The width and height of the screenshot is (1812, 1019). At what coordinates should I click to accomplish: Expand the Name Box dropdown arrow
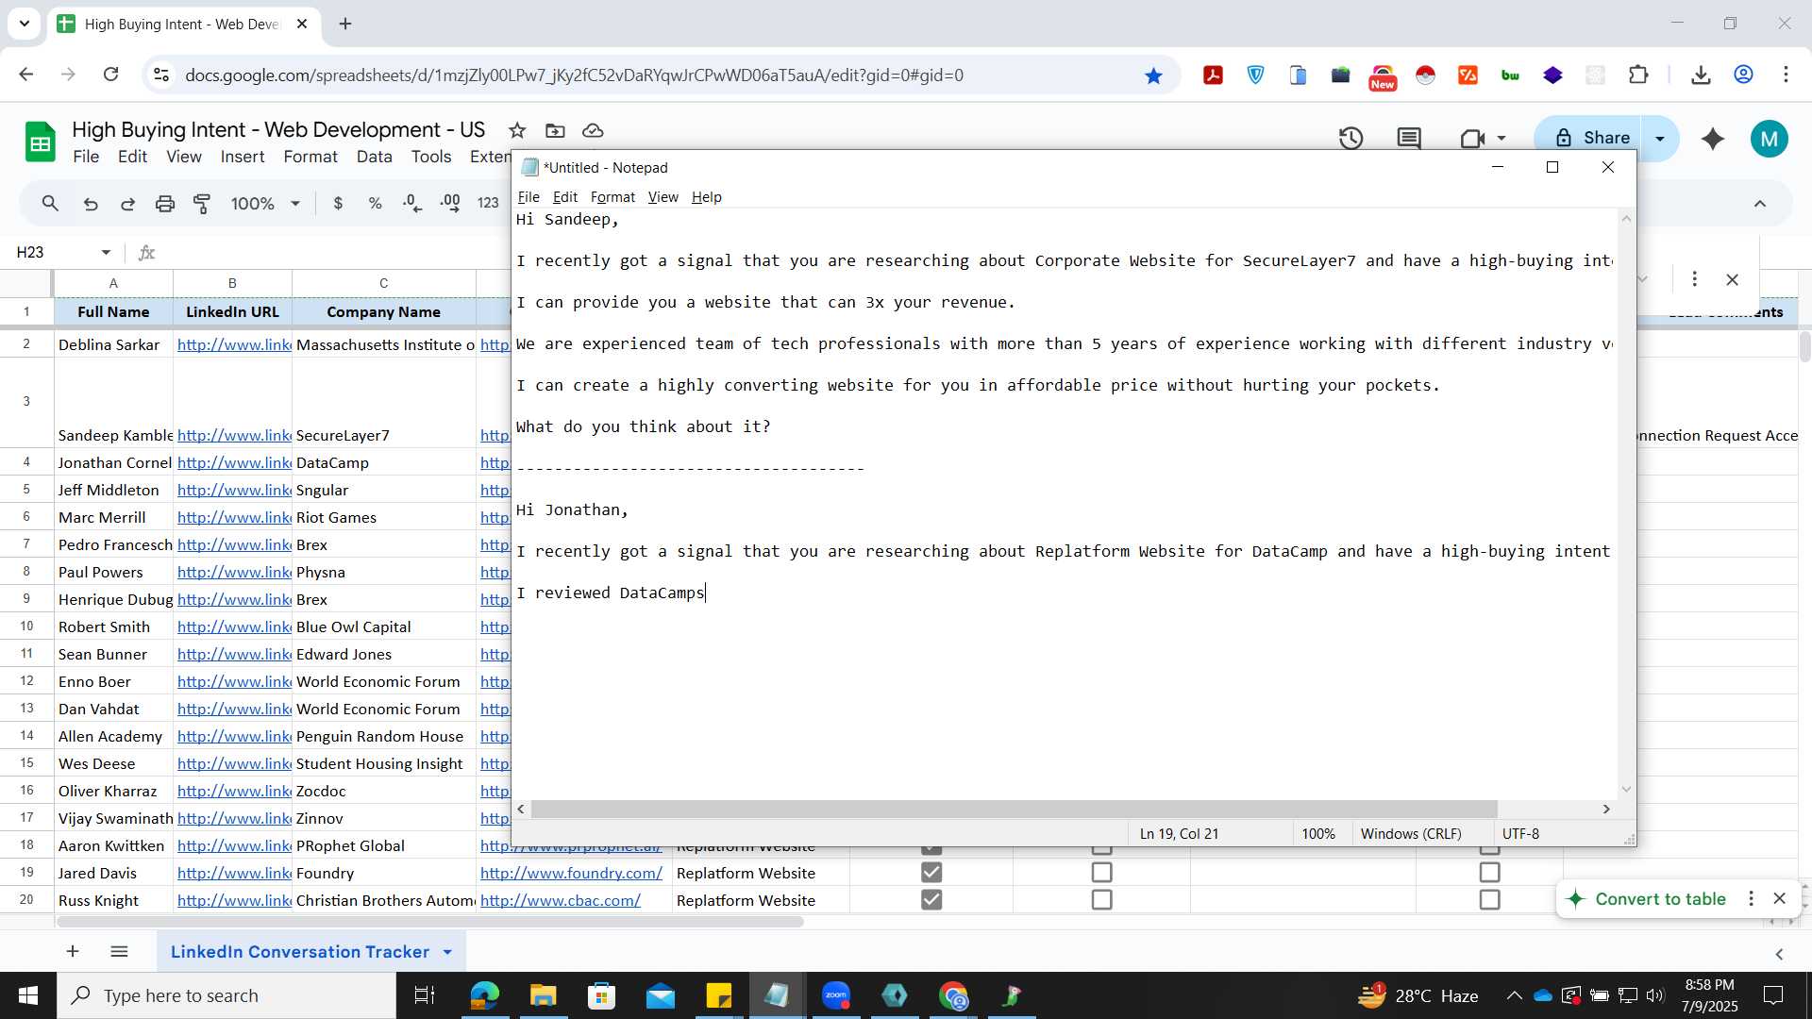pos(106,252)
